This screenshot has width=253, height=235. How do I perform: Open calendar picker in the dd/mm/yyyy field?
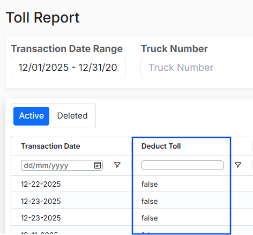coord(98,165)
